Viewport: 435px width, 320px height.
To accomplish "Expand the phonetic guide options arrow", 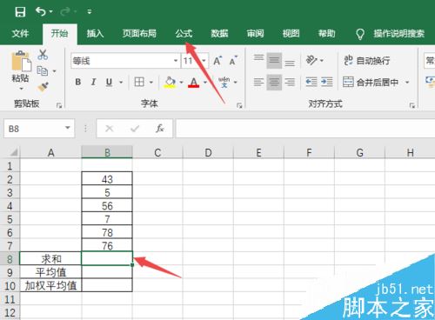I will click(235, 83).
